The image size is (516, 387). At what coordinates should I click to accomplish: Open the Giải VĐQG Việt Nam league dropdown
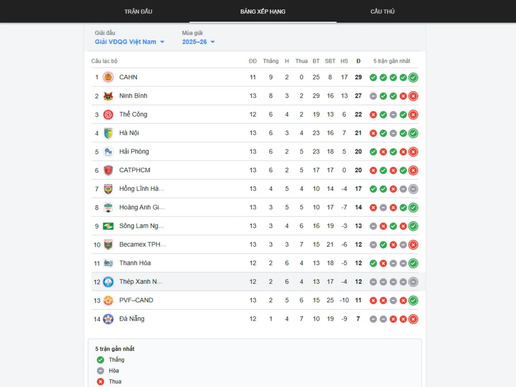click(129, 42)
